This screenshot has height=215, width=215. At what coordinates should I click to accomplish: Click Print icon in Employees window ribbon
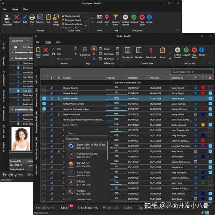coord(32,17)
